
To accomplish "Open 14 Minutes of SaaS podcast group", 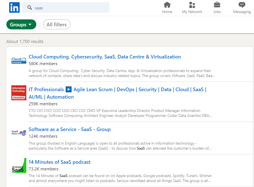I will [60, 162].
